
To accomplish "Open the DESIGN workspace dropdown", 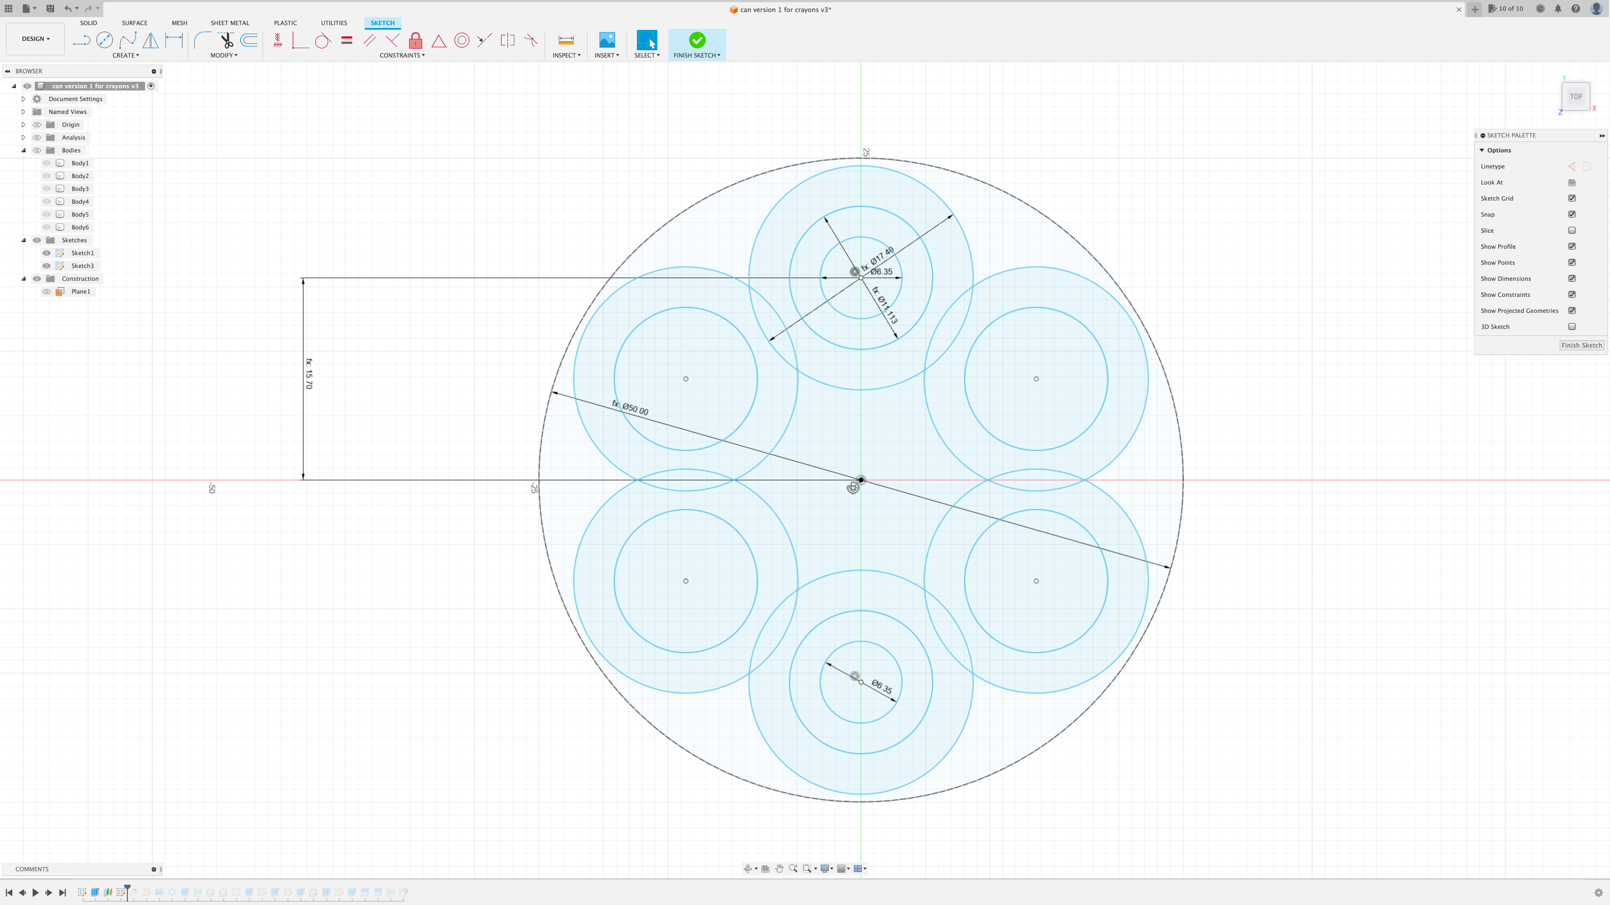I will [36, 39].
